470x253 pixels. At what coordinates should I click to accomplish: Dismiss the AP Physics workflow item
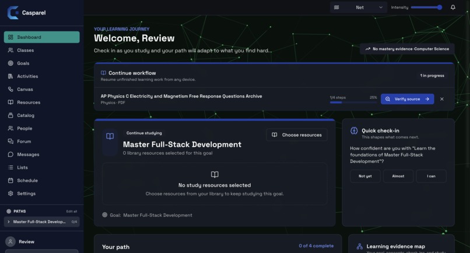442,99
